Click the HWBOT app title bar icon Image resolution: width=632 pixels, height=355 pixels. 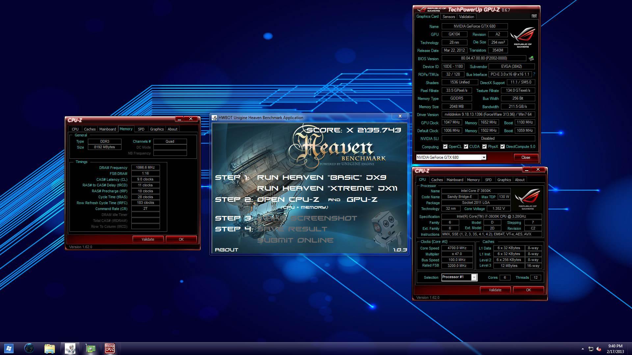pos(214,117)
